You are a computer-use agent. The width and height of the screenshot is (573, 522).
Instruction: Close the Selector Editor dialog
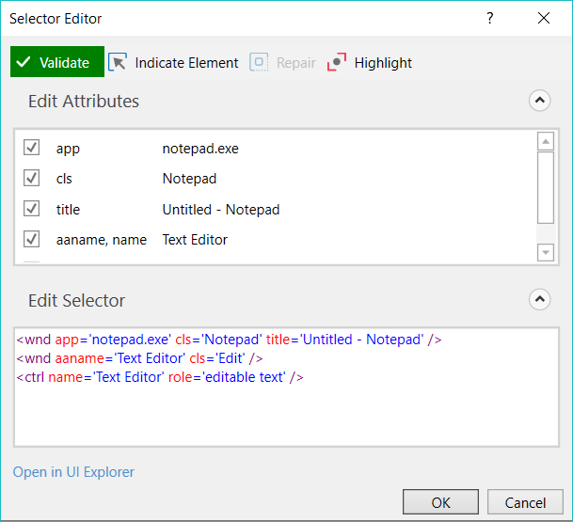click(544, 18)
